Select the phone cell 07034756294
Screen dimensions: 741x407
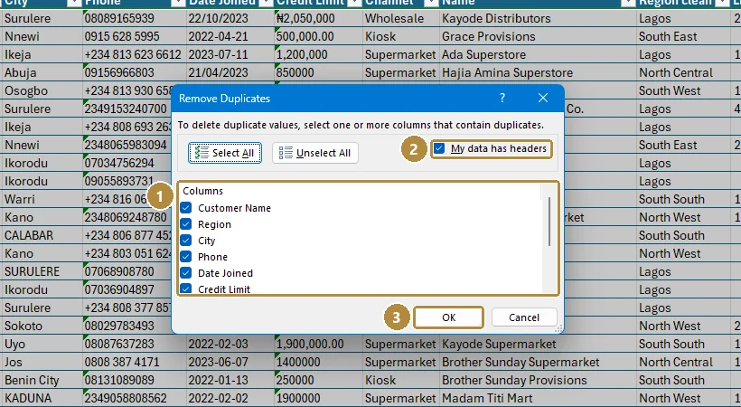tap(127, 164)
